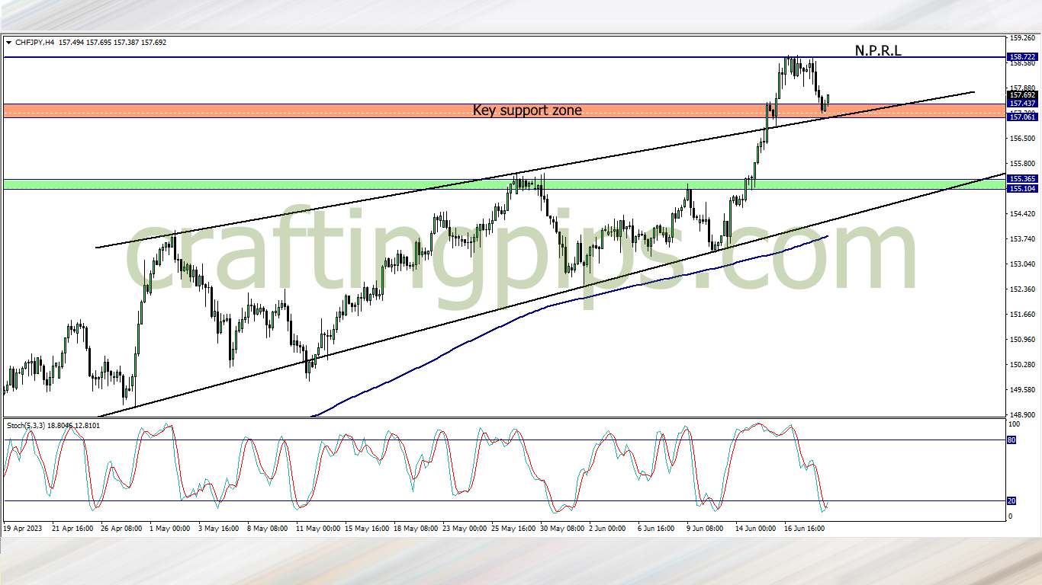Click the 153.740 price axis label
Image resolution: width=1042 pixels, height=585 pixels.
(1023, 239)
